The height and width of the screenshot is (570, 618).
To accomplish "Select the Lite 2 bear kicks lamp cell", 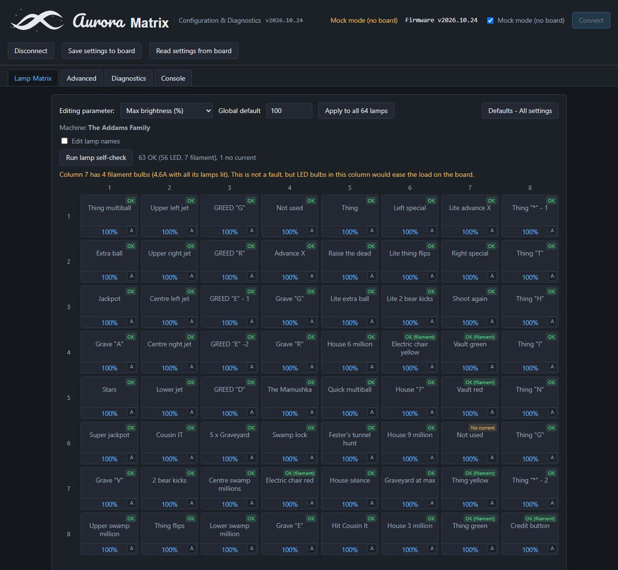I will coord(410,306).
